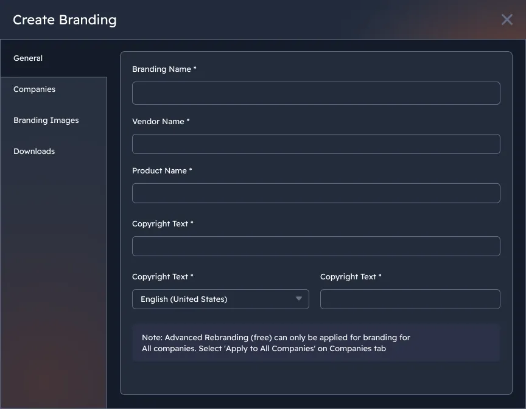Select the Product Name text box
Viewport: 526px width, 409px height.
point(316,194)
